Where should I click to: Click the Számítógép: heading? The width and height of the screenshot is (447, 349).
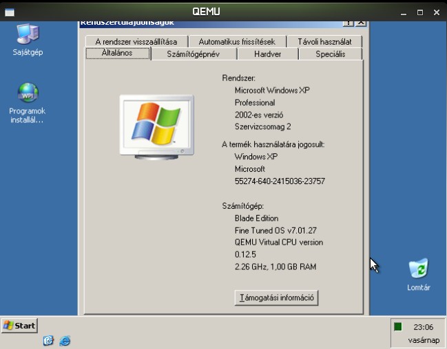(242, 206)
